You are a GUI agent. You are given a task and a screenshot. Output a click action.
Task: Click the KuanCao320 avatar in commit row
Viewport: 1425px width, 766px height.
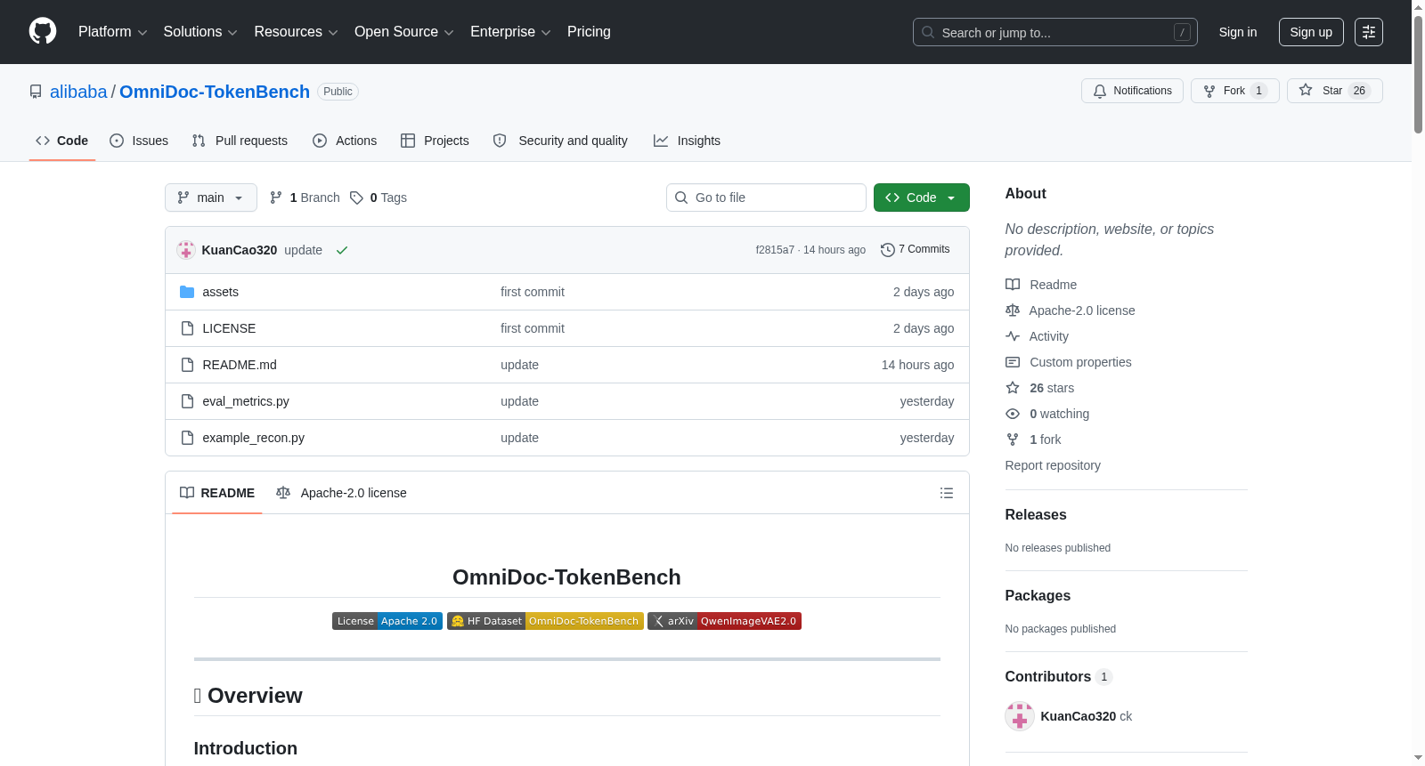(x=186, y=250)
